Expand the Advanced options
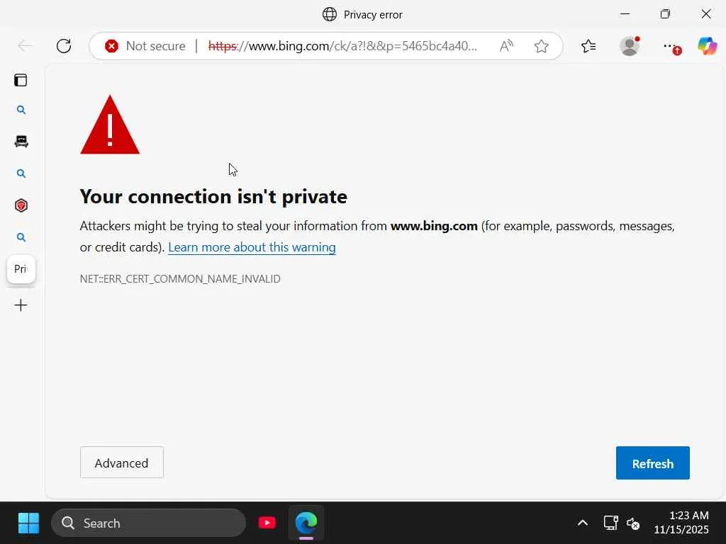Screen dimensions: 726x544 (x=121, y=463)
